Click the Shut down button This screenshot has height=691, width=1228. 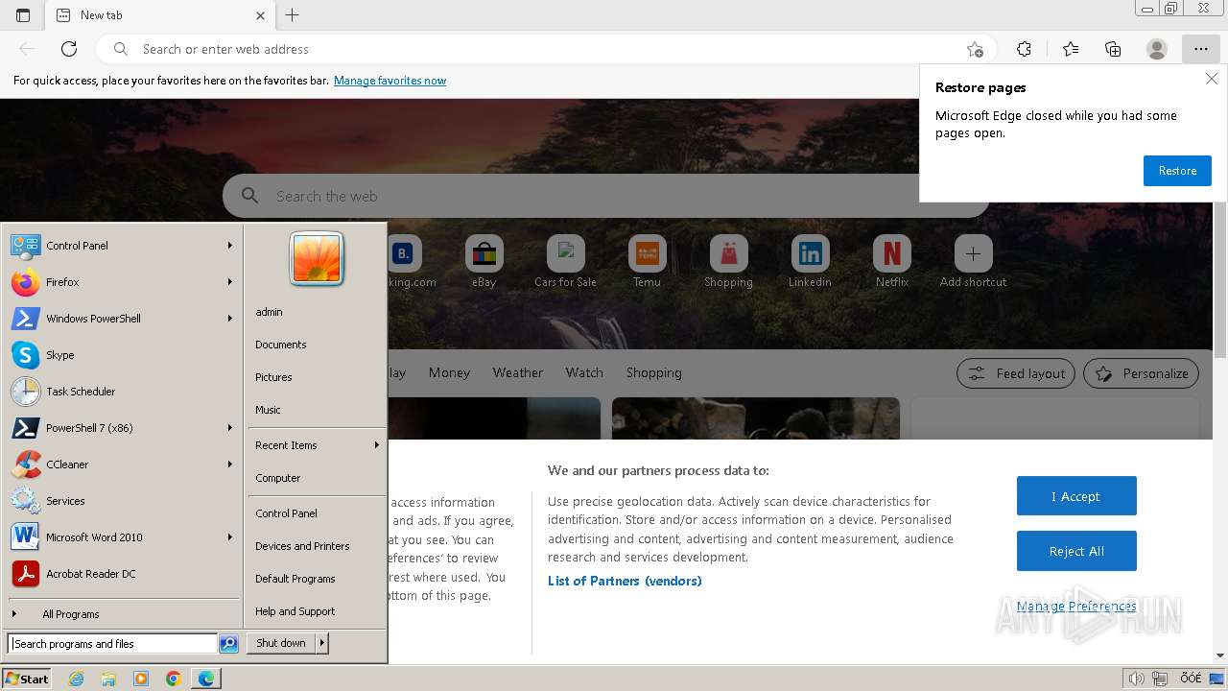pos(281,643)
